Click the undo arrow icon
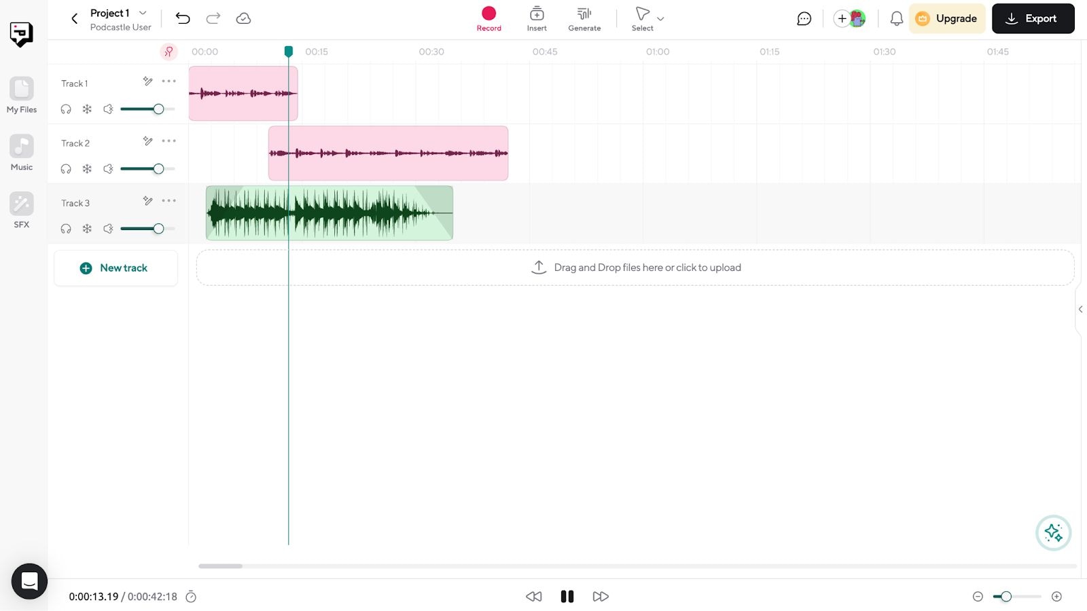Image resolution: width=1087 pixels, height=611 pixels. coord(183,18)
